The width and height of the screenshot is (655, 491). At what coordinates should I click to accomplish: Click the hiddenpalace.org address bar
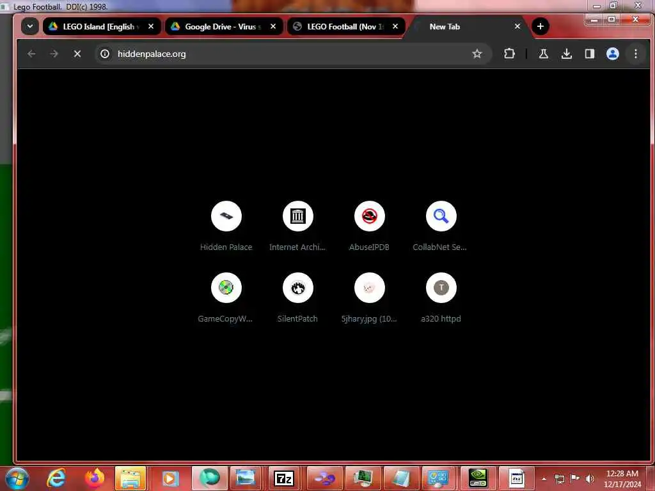coord(292,54)
